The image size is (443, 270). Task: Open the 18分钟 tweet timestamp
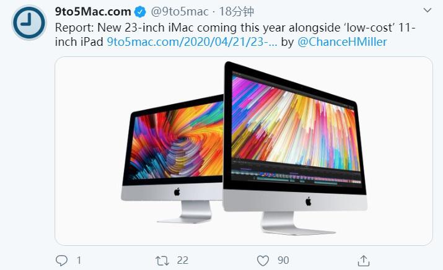pos(237,12)
